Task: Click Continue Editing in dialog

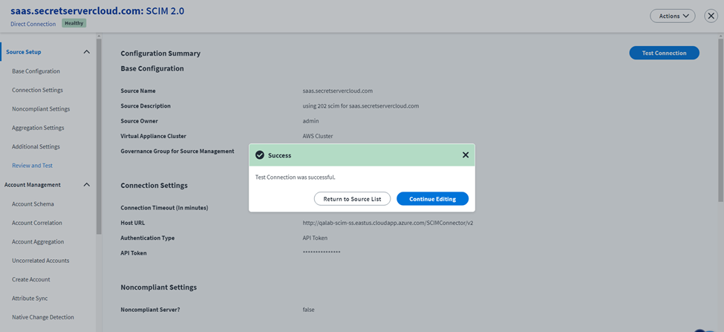Action: pos(432,199)
